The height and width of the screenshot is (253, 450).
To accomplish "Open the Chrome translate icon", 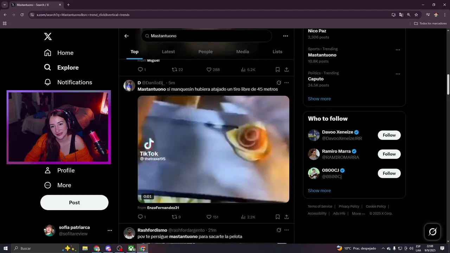I will pyautogui.click(x=401, y=15).
